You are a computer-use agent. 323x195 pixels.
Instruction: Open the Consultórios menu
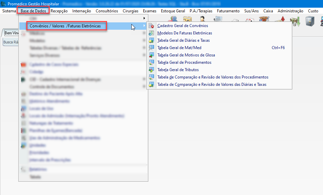point(107,11)
